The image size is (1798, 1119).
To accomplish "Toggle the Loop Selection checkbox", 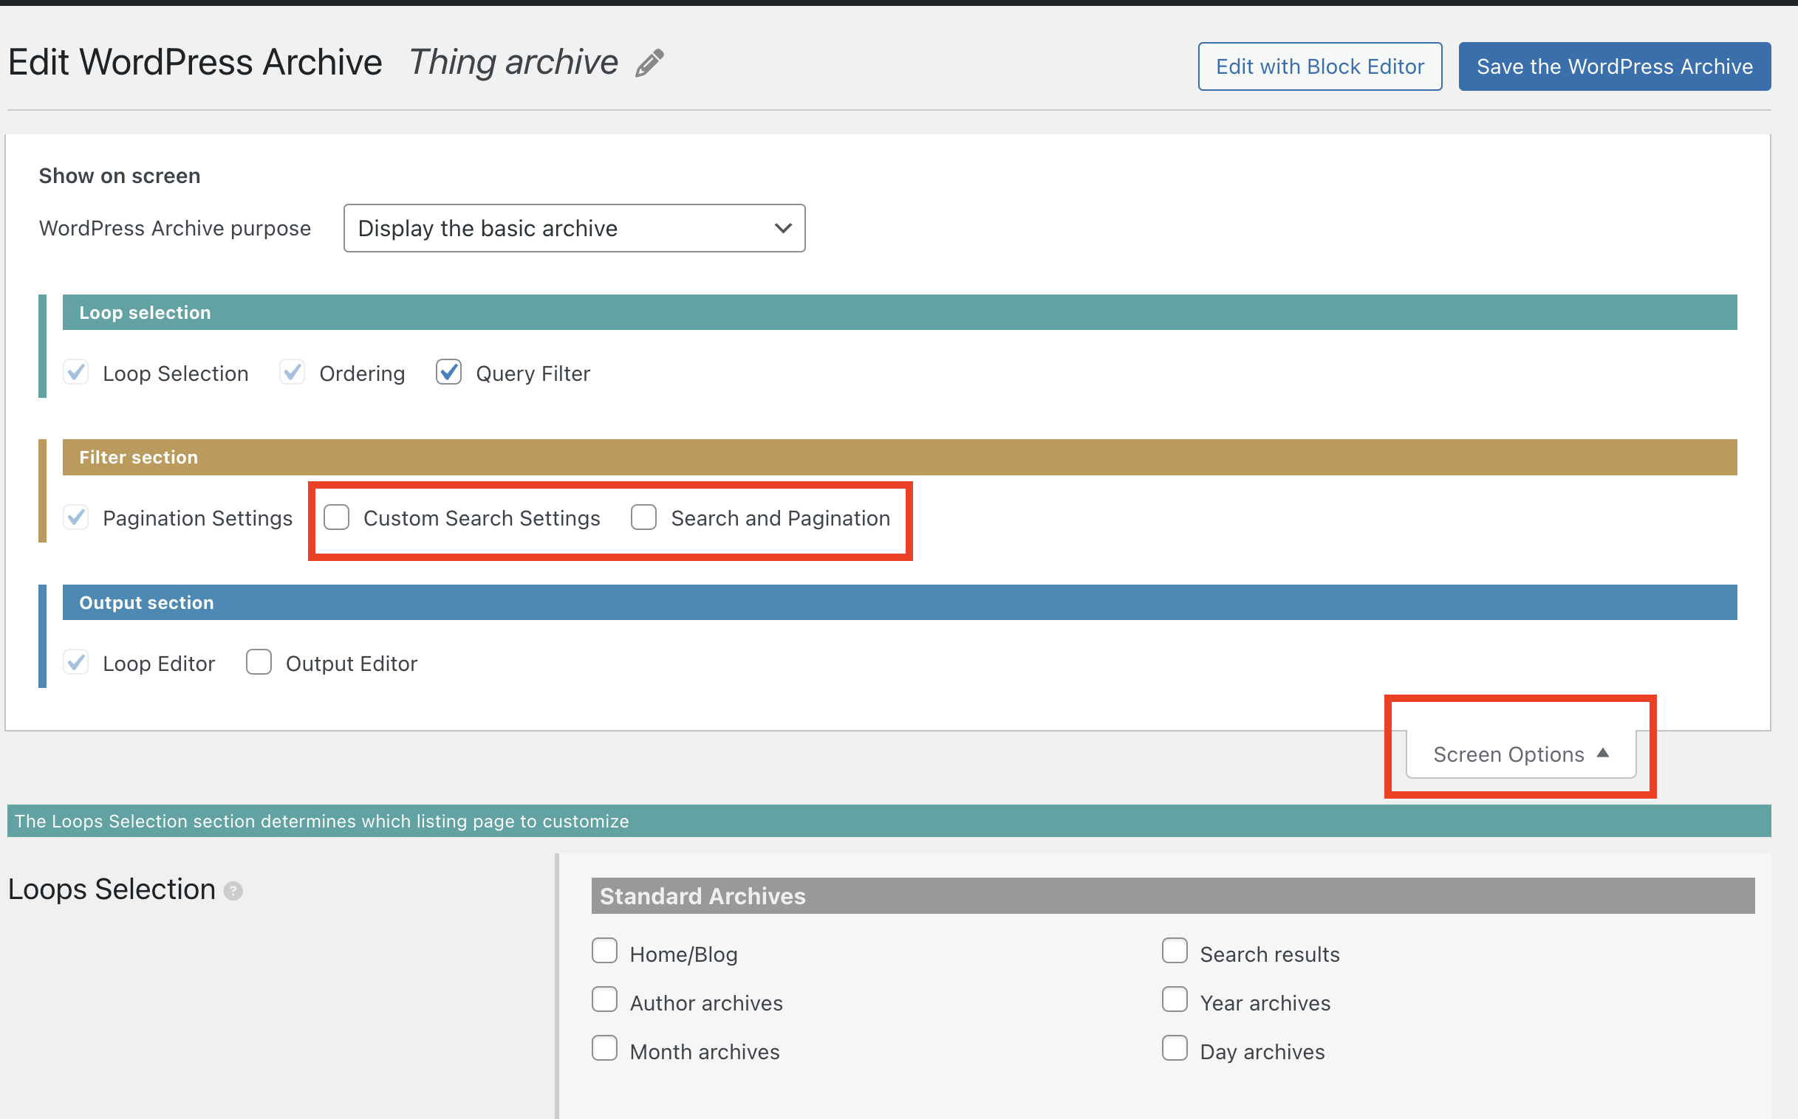I will (x=76, y=372).
